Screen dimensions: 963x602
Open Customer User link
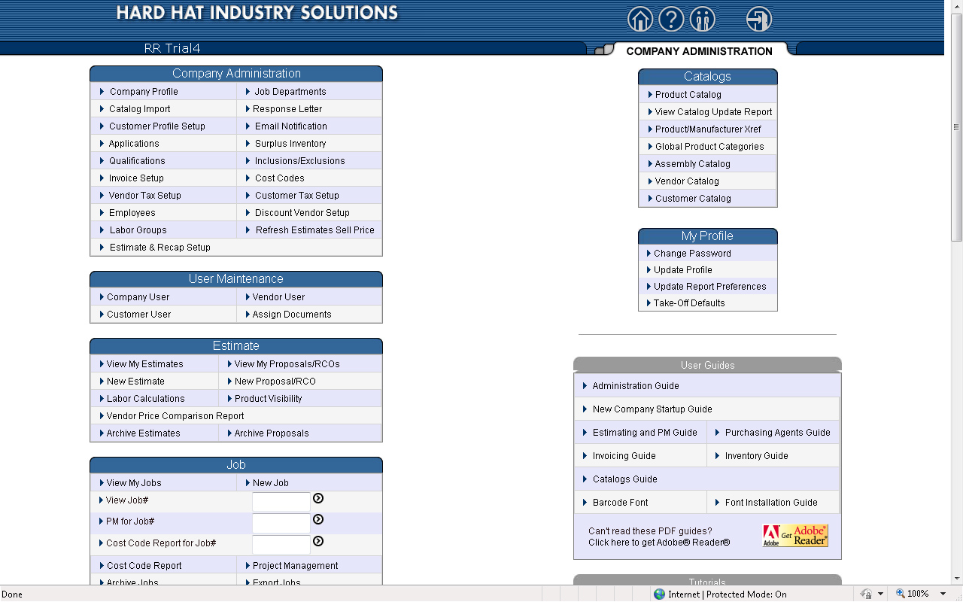tap(139, 315)
